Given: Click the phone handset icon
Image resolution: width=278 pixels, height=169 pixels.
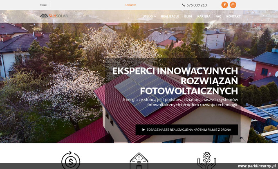Looking at the screenshot, I should coord(184,5).
